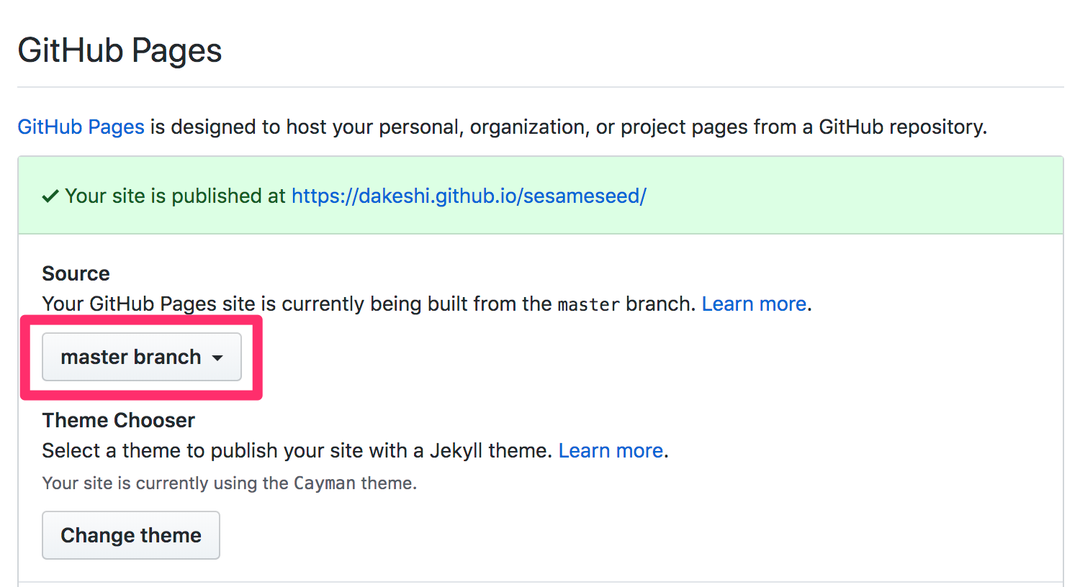Click the Theme Chooser section heading
Viewport: 1080px width, 587px height.
[118, 421]
